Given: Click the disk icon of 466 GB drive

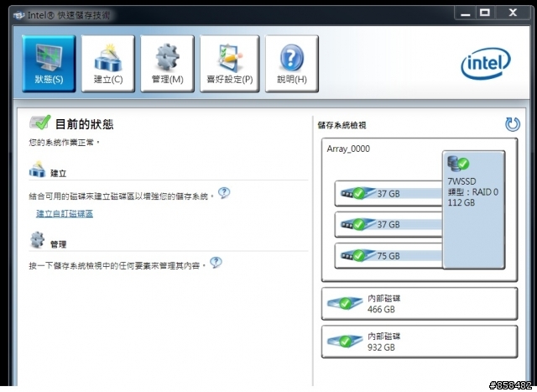Looking at the screenshot, I should (345, 303).
